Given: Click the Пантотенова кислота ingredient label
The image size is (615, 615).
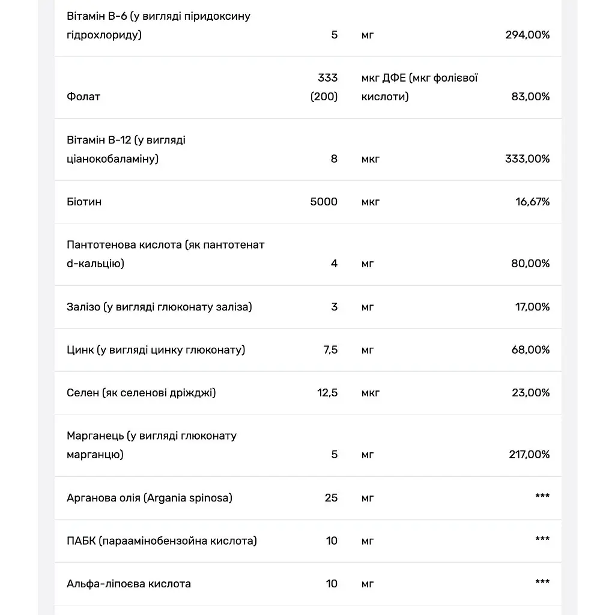Looking at the screenshot, I should pyautogui.click(x=166, y=254).
